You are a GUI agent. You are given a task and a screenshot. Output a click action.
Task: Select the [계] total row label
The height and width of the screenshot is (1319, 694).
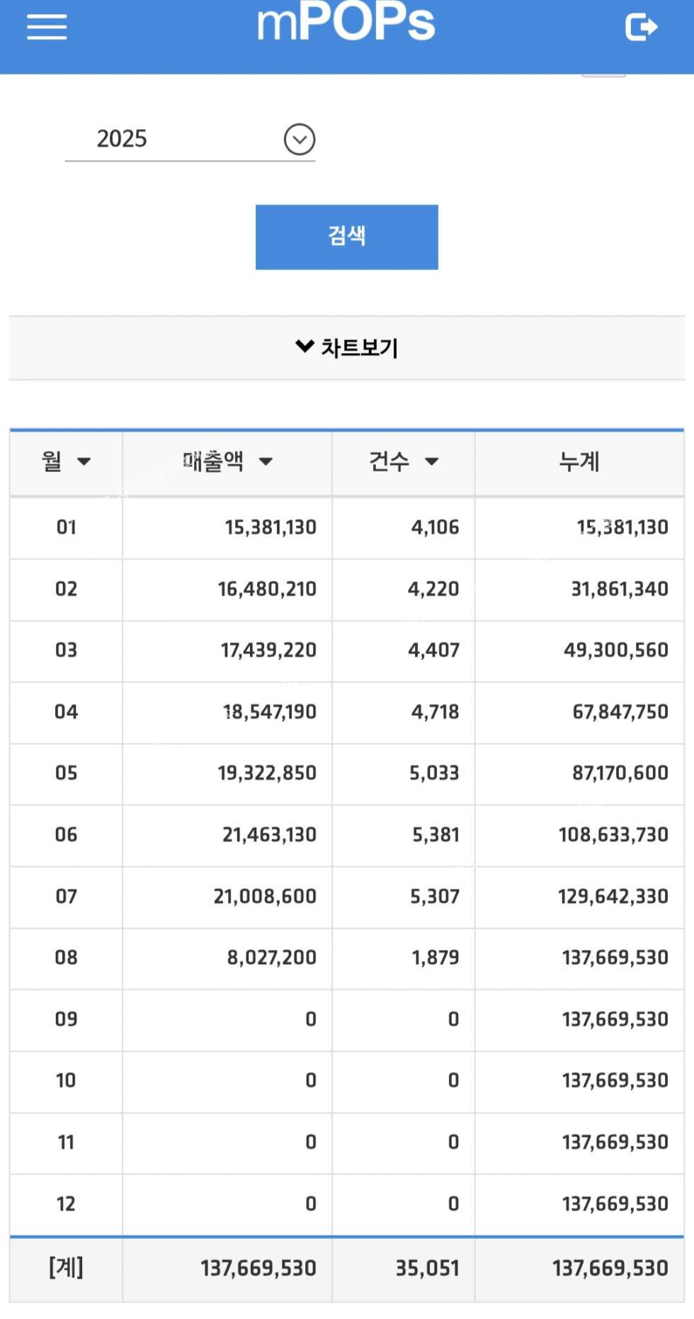coord(66,1267)
